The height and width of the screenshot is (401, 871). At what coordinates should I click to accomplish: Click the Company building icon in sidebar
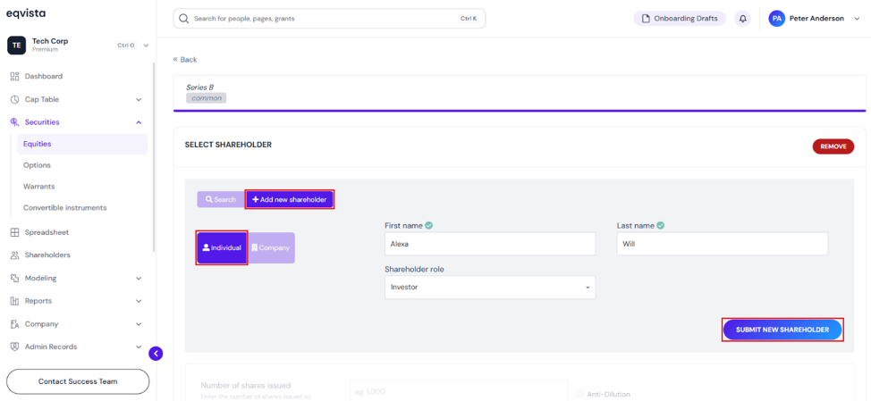(x=15, y=324)
